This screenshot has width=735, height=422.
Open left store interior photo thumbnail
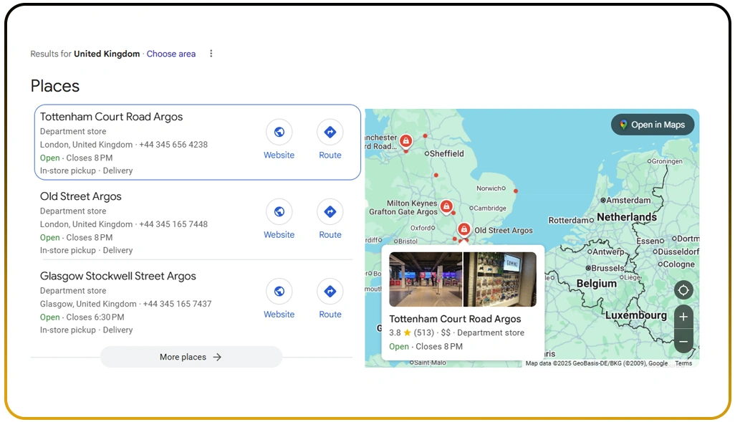[426, 279]
